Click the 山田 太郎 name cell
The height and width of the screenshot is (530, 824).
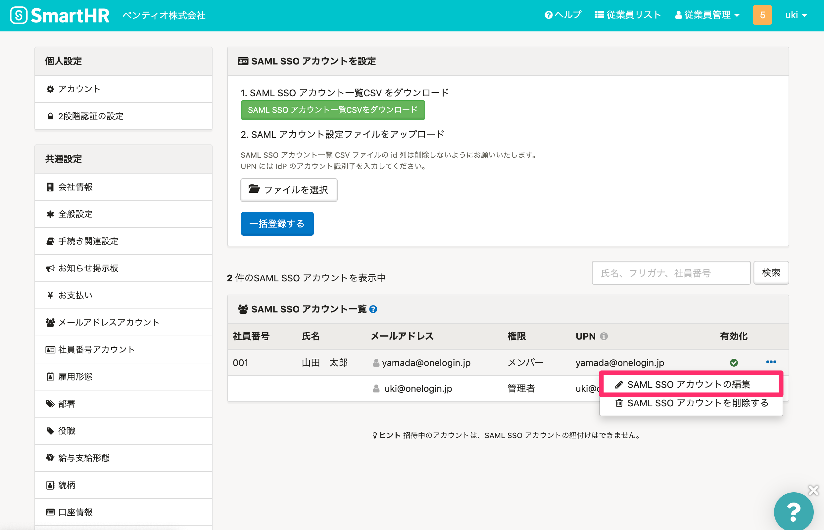click(324, 363)
